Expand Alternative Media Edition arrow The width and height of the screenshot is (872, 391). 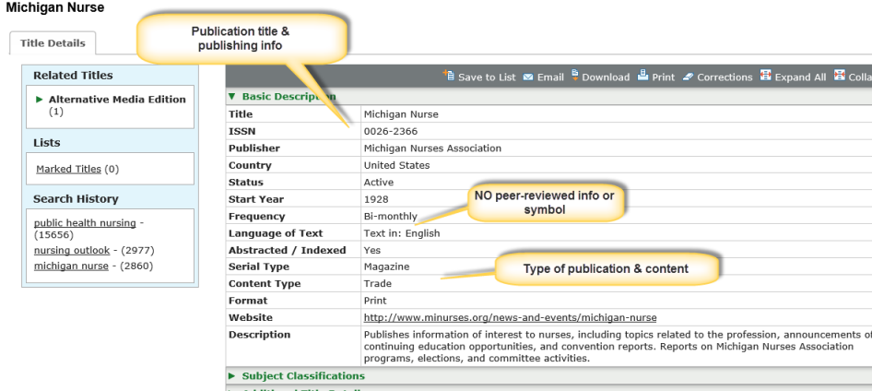pyautogui.click(x=40, y=100)
